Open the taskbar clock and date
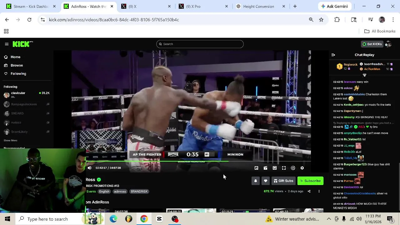This screenshot has width=400, height=225. [373, 219]
